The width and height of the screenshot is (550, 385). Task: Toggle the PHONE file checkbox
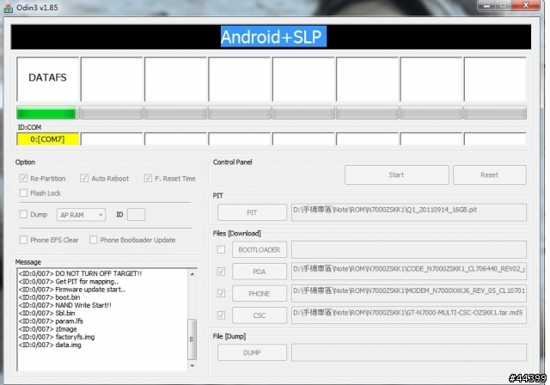click(221, 293)
